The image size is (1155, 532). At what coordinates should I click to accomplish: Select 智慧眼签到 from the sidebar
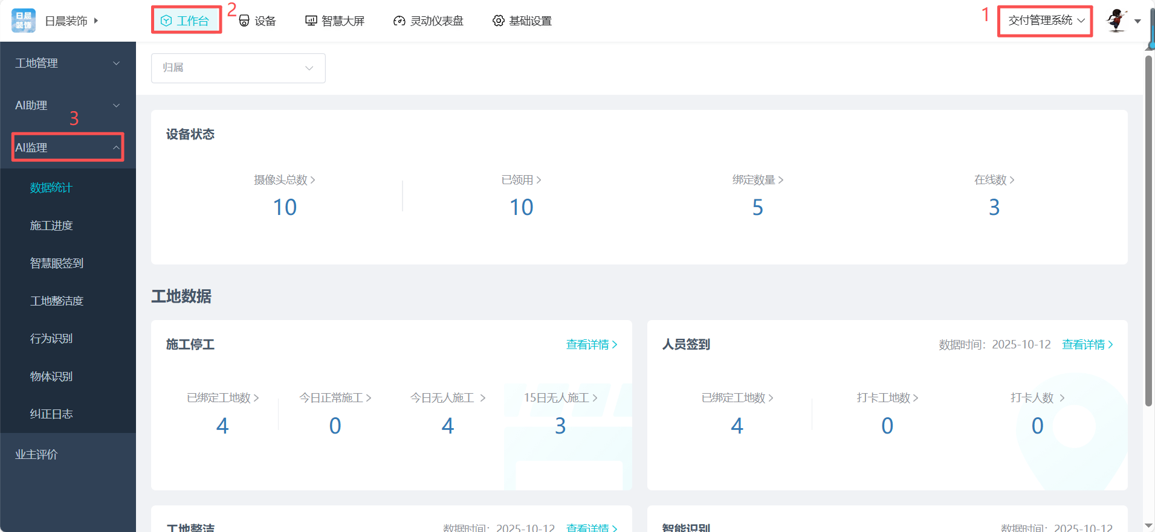[x=57, y=263]
